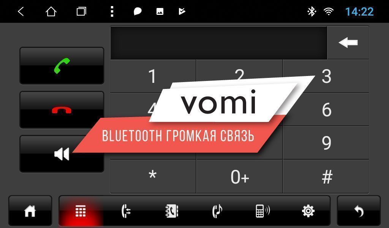Open the dial pad tab
This screenshot has width=389, height=228.
click(81, 211)
